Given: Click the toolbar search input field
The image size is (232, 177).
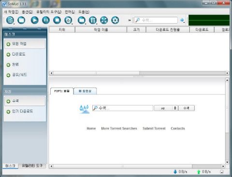Looking at the screenshot, I should click(x=156, y=20).
